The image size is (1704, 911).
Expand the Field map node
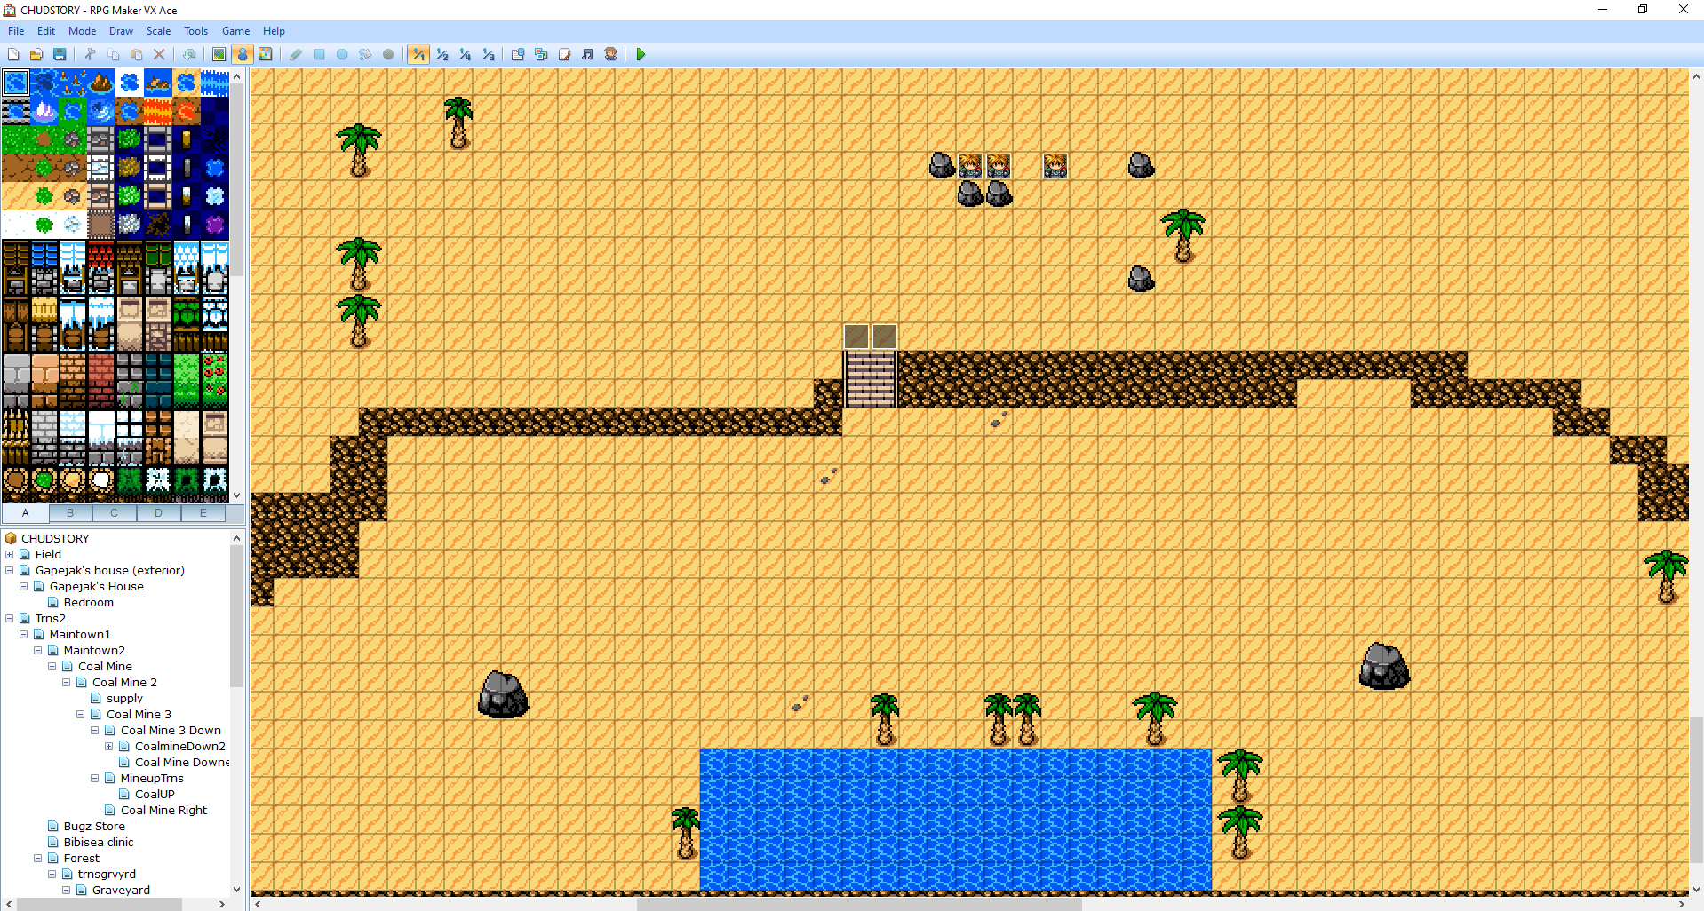coord(10,555)
